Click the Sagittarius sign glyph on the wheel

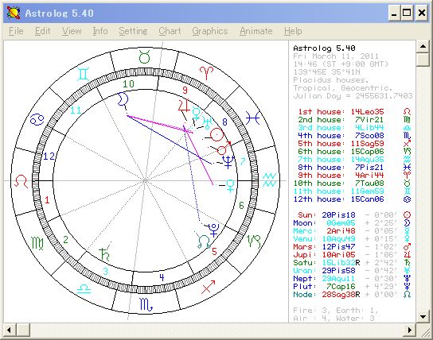209,287
